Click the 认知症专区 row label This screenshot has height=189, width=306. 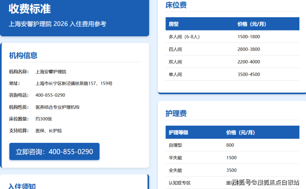click(179, 183)
